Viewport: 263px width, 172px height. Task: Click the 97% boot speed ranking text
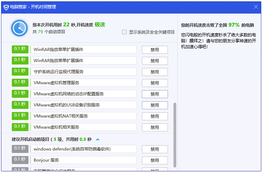[x=234, y=25]
